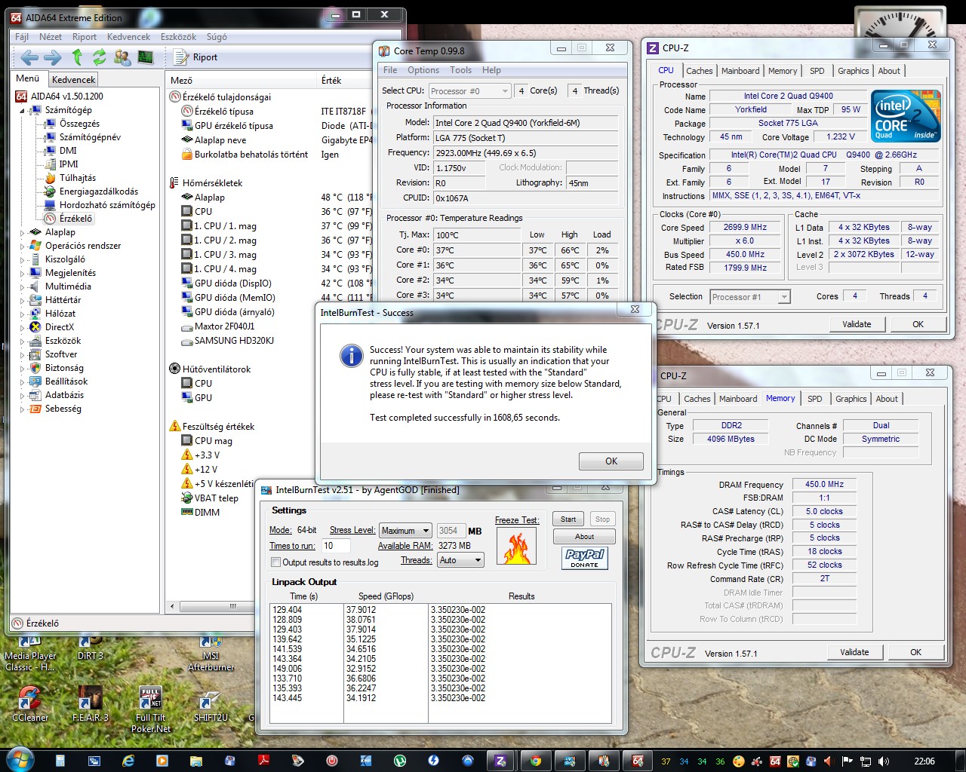Click the Adobe Reader taskbar icon
This screenshot has width=966, height=772.
pyautogui.click(x=264, y=761)
